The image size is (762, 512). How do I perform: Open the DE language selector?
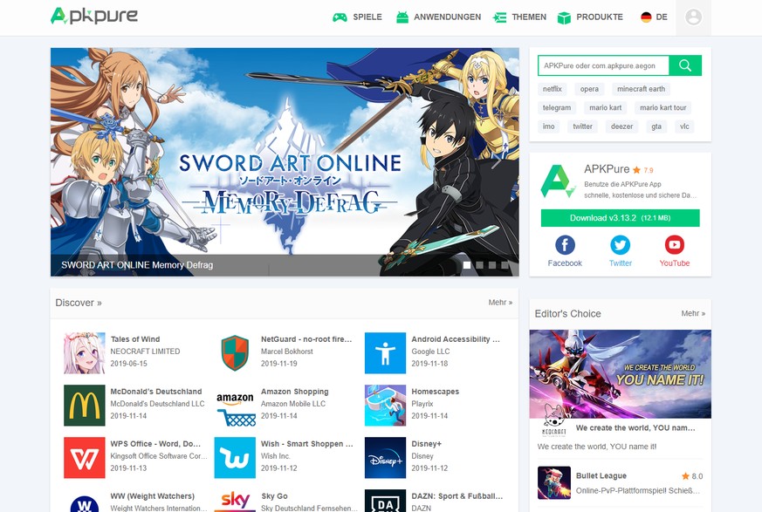[654, 17]
